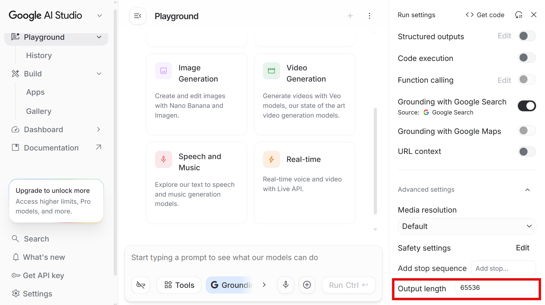The image size is (545, 305).
Task: Click the What's new bell icon
Action: pos(16,257)
